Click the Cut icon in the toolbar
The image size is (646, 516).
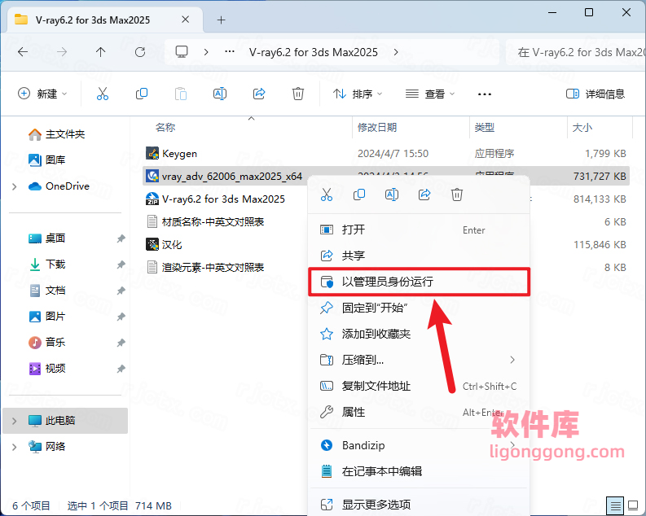(x=102, y=94)
